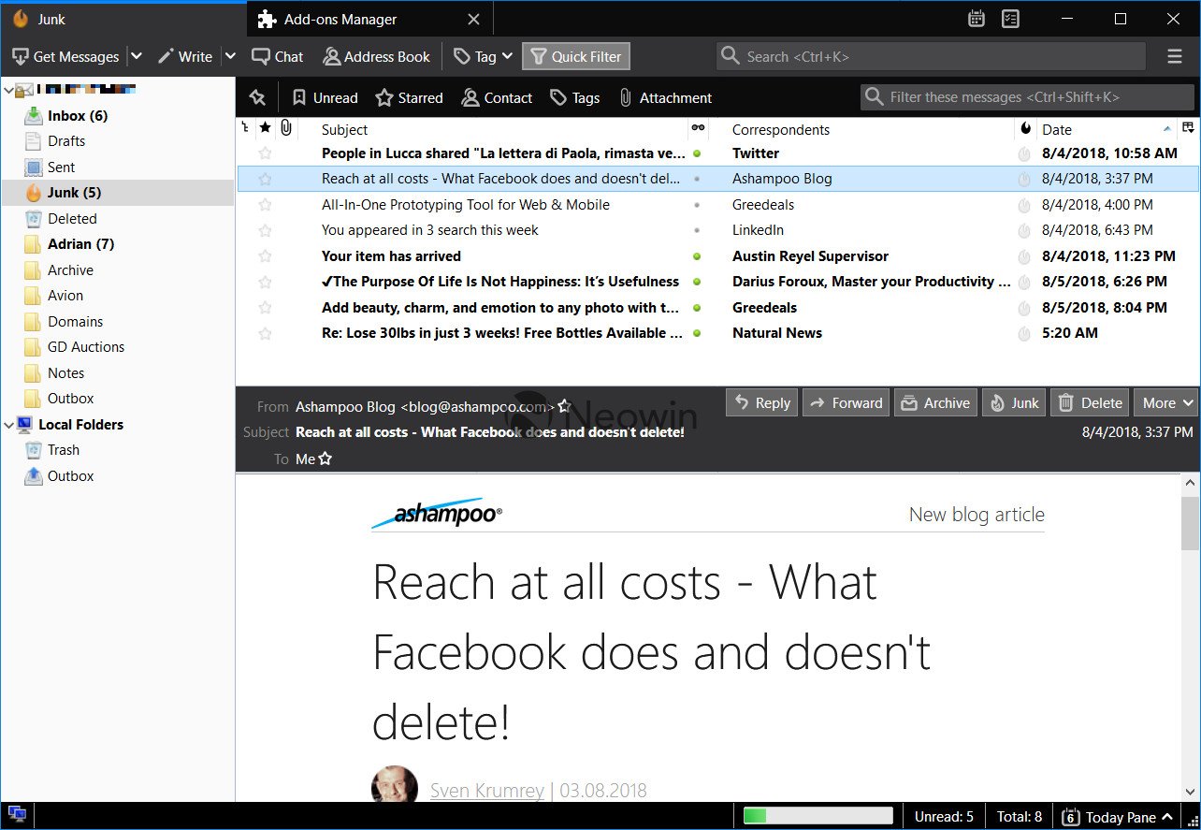The image size is (1201, 830).
Task: Star the LinkedIn message
Action: 266,230
